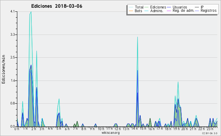Click the 2.5 y-axis gridline label
The height and width of the screenshot is (136, 221).
click(13, 57)
